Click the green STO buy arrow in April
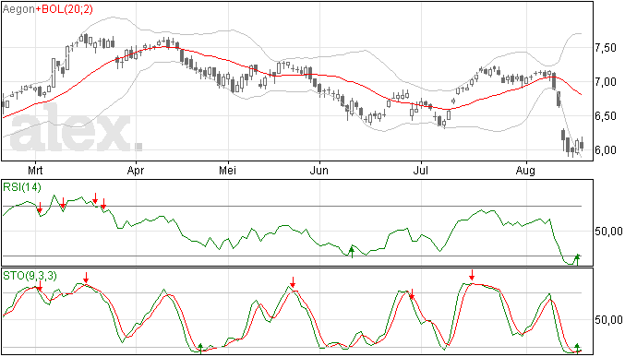Viewport: 637px width, 357px height. [200, 349]
